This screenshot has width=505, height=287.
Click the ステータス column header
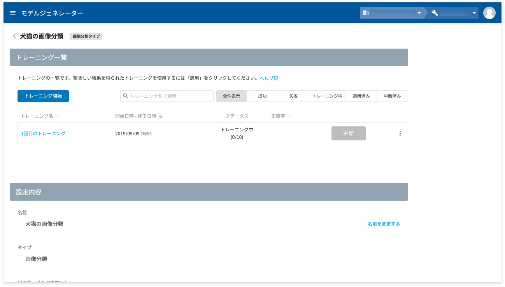[237, 116]
